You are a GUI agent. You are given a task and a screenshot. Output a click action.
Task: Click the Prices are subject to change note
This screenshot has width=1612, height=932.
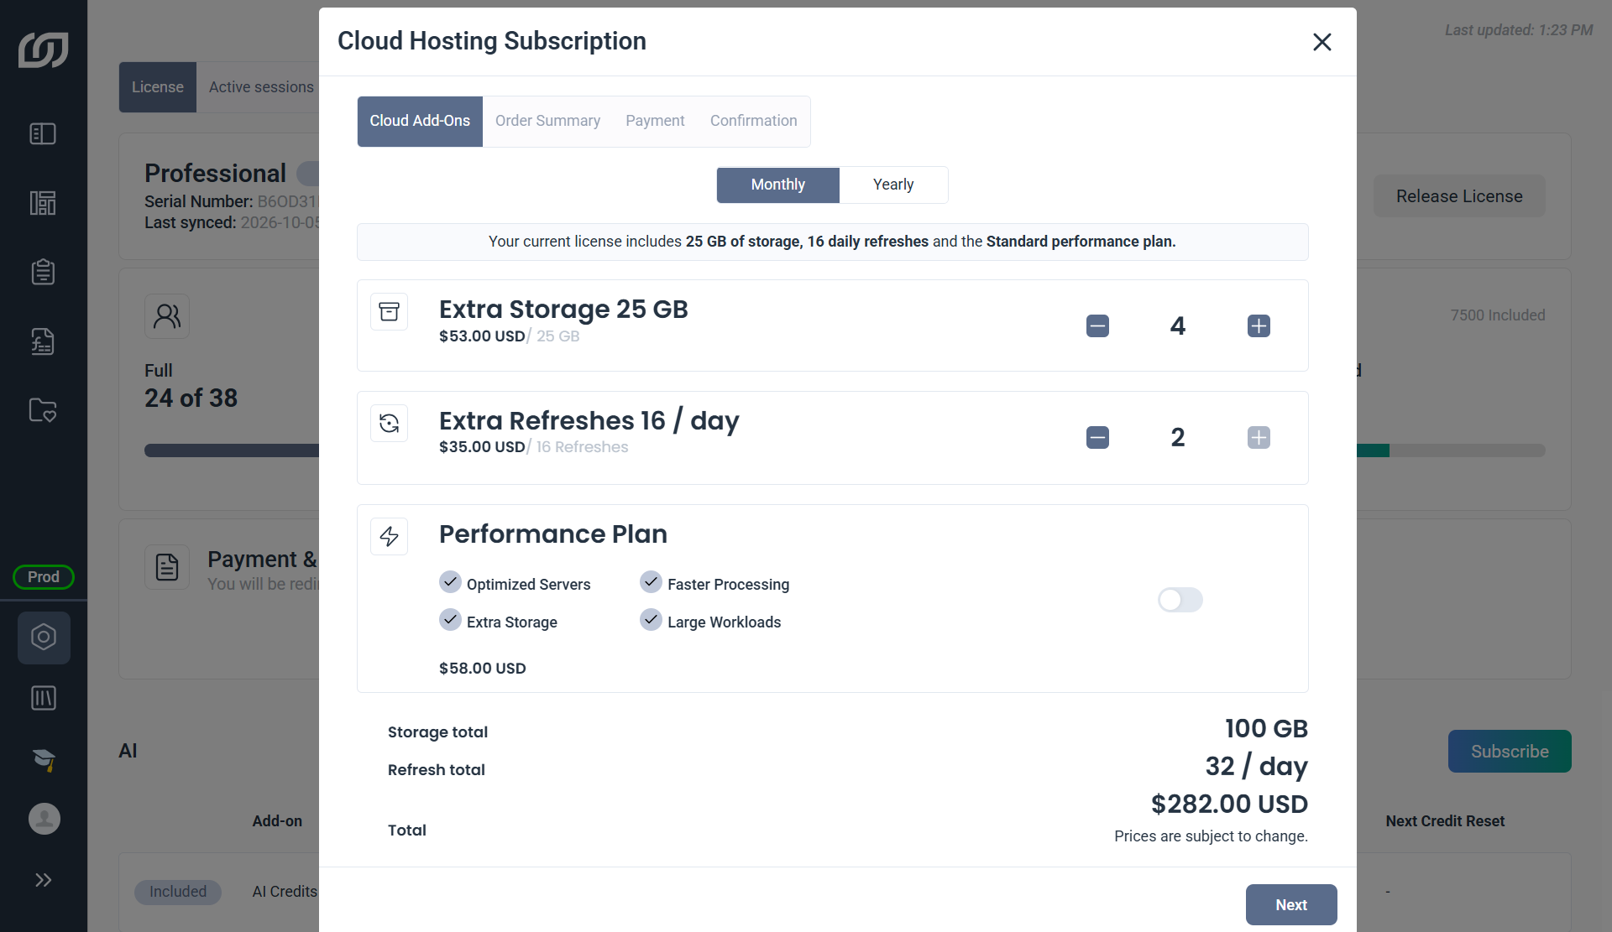coord(1211,836)
